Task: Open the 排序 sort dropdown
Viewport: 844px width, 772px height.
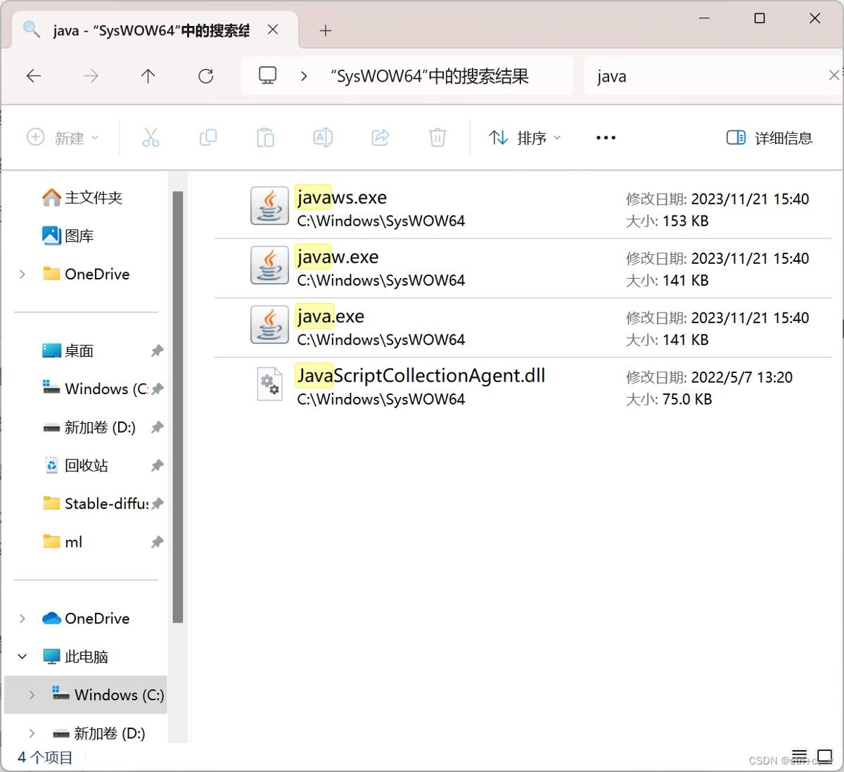Action: point(525,138)
